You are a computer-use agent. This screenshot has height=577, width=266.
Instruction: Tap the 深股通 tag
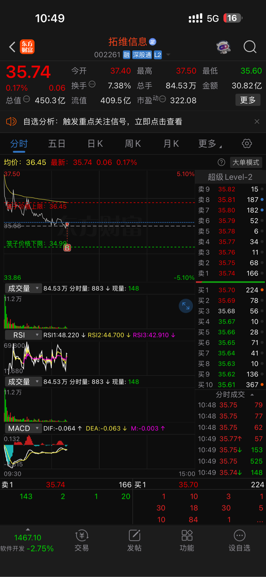pos(142,55)
